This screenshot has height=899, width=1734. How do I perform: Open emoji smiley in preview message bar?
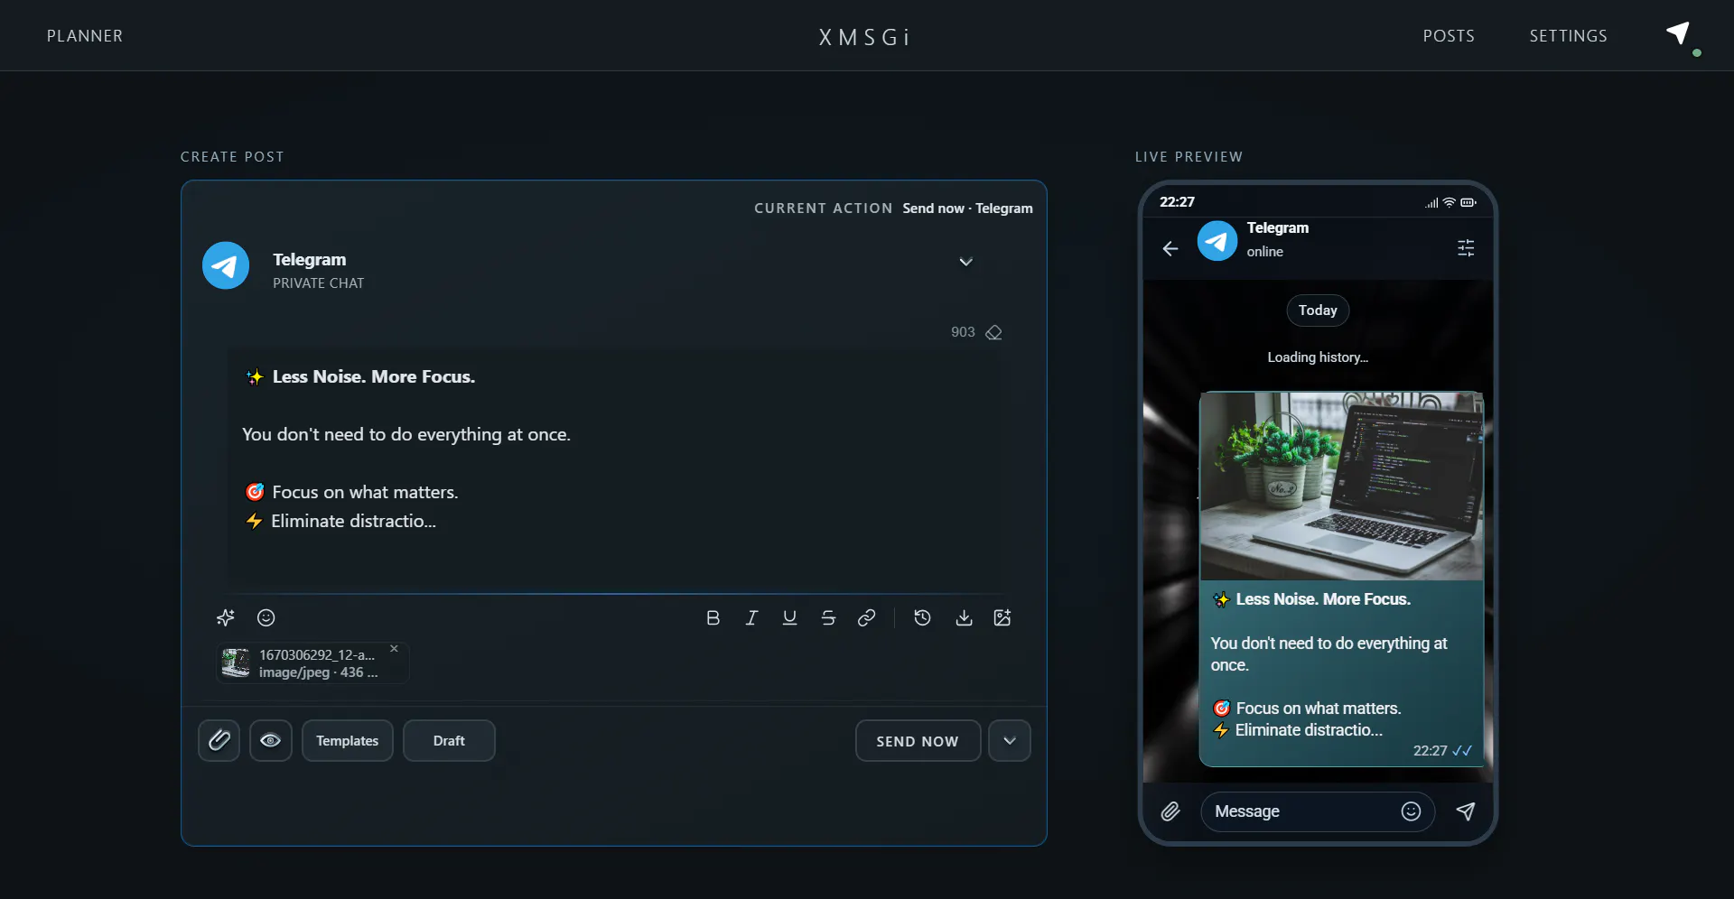(x=1411, y=811)
